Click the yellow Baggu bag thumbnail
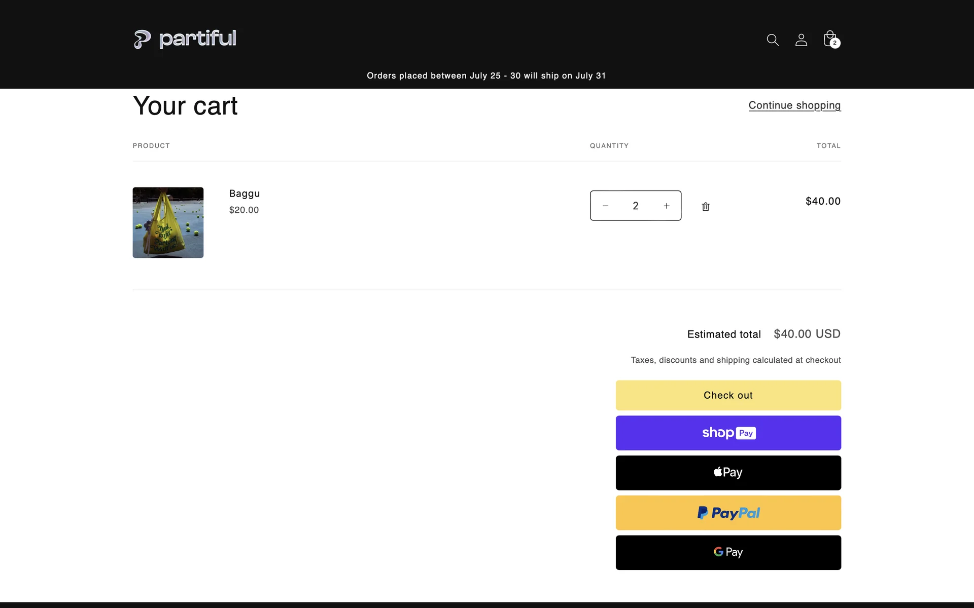974x608 pixels. point(168,222)
